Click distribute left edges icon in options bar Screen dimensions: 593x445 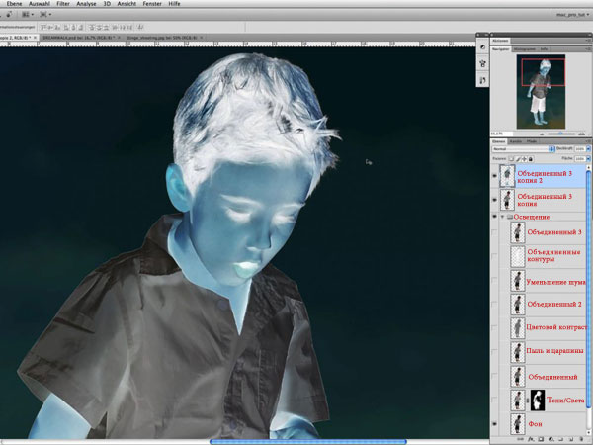[x=115, y=28]
